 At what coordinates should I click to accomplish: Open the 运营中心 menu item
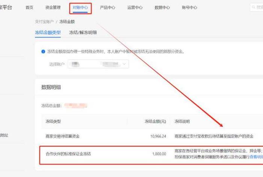[x=135, y=8]
